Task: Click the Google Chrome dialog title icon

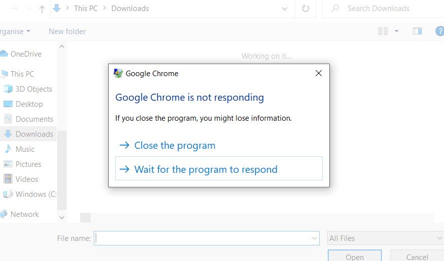Action: 118,73
